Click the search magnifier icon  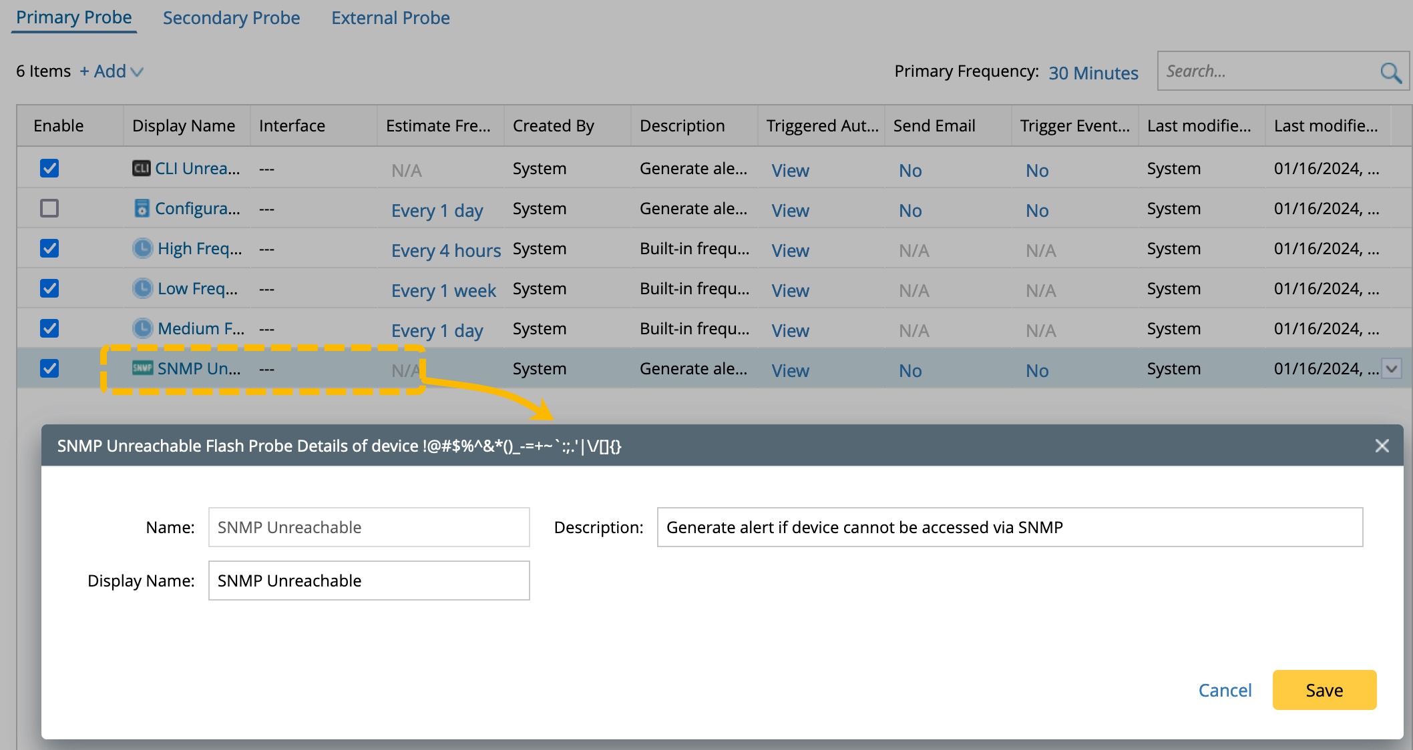[x=1390, y=72]
